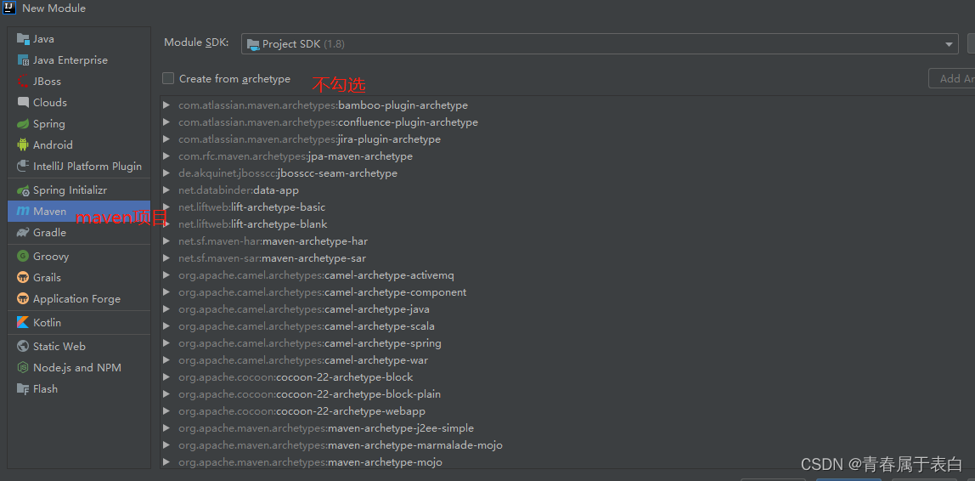Choose the Static Web project type
The height and width of the screenshot is (481, 975).
[x=79, y=347]
